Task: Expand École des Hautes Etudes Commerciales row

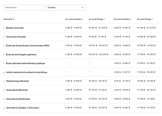Action: point(4,46)
